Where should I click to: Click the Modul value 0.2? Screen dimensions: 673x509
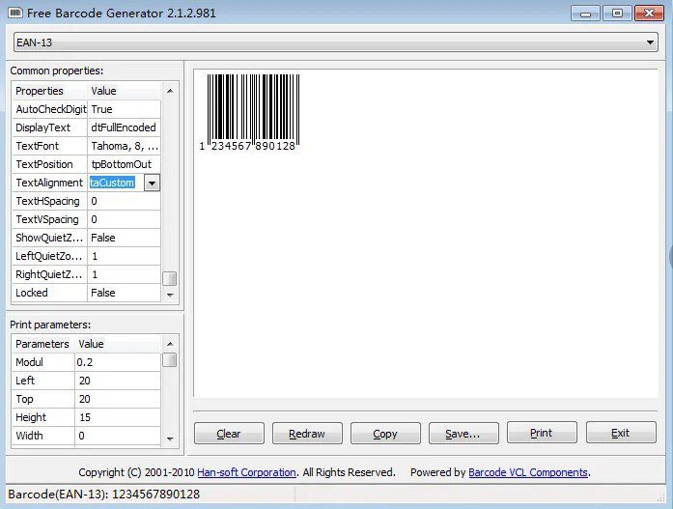118,362
